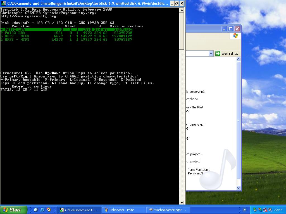Select the item ending 'nch project -'
The height and width of the screenshot is (214, 286).
(194, 154)
